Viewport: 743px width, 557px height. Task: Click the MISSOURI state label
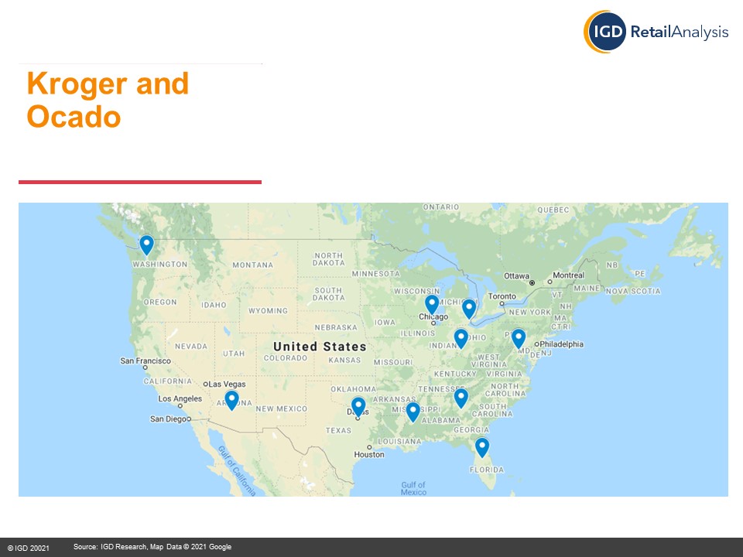(393, 362)
